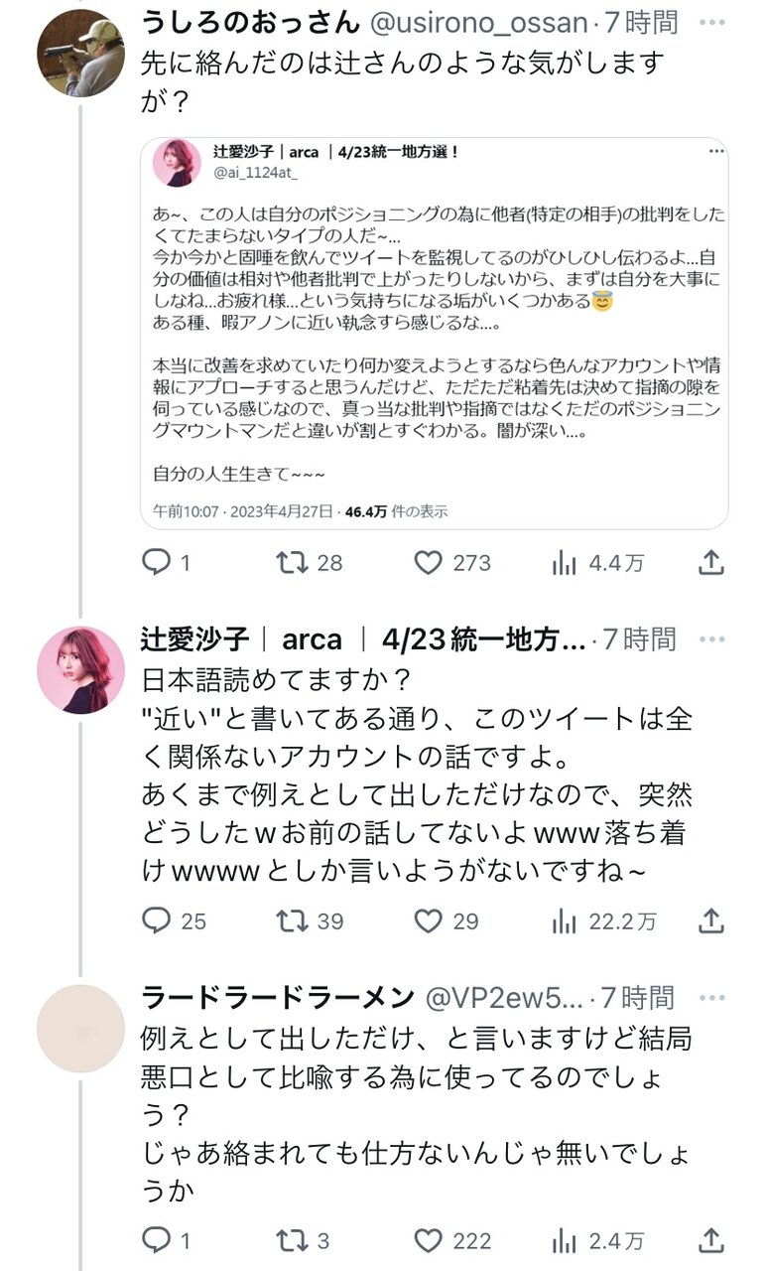Viewport: 766px width, 1271px height.
Task: Retweet 辻愛沙子's tweet with 39 retweets
Action: point(292,920)
